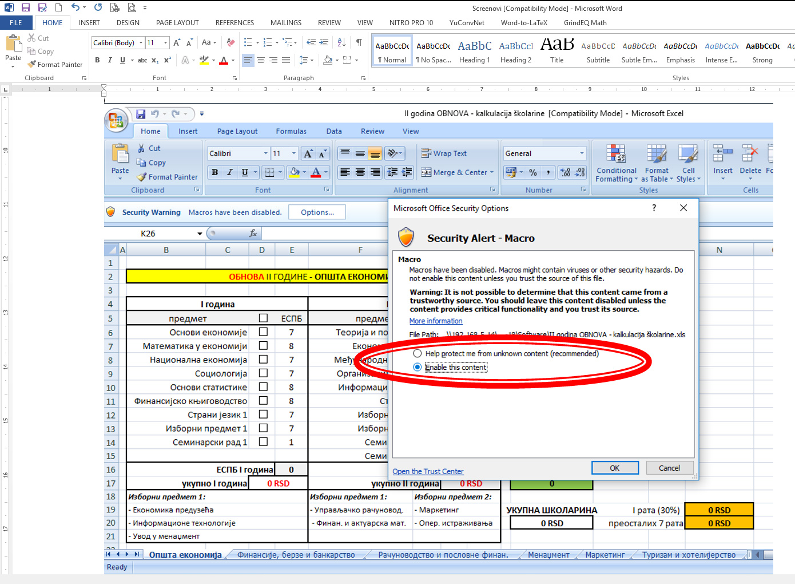The width and height of the screenshot is (795, 584).
Task: Apply superscript in Word ribbon
Action: [x=168, y=60]
